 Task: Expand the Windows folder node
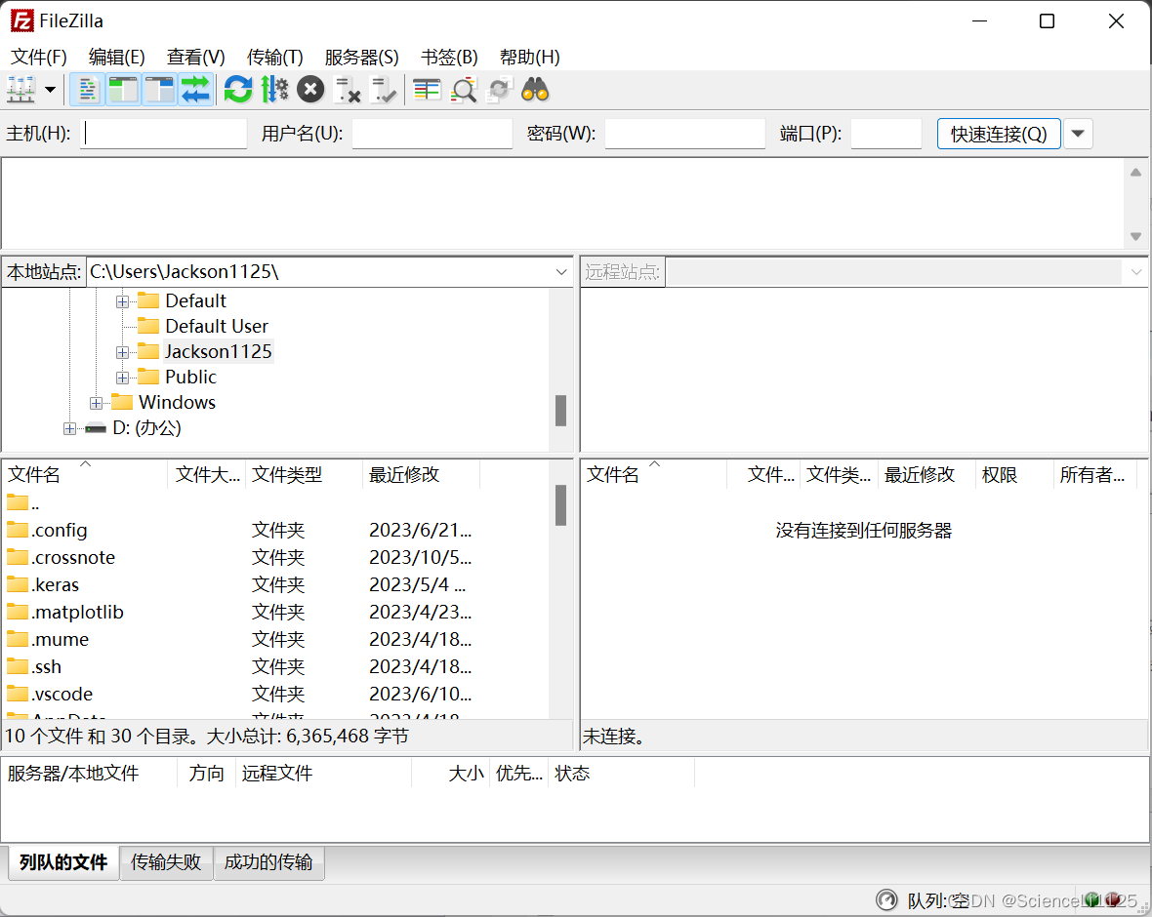point(97,403)
